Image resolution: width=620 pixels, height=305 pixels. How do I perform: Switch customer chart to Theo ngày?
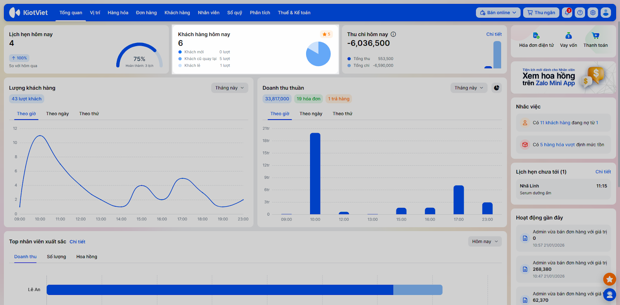click(x=57, y=114)
